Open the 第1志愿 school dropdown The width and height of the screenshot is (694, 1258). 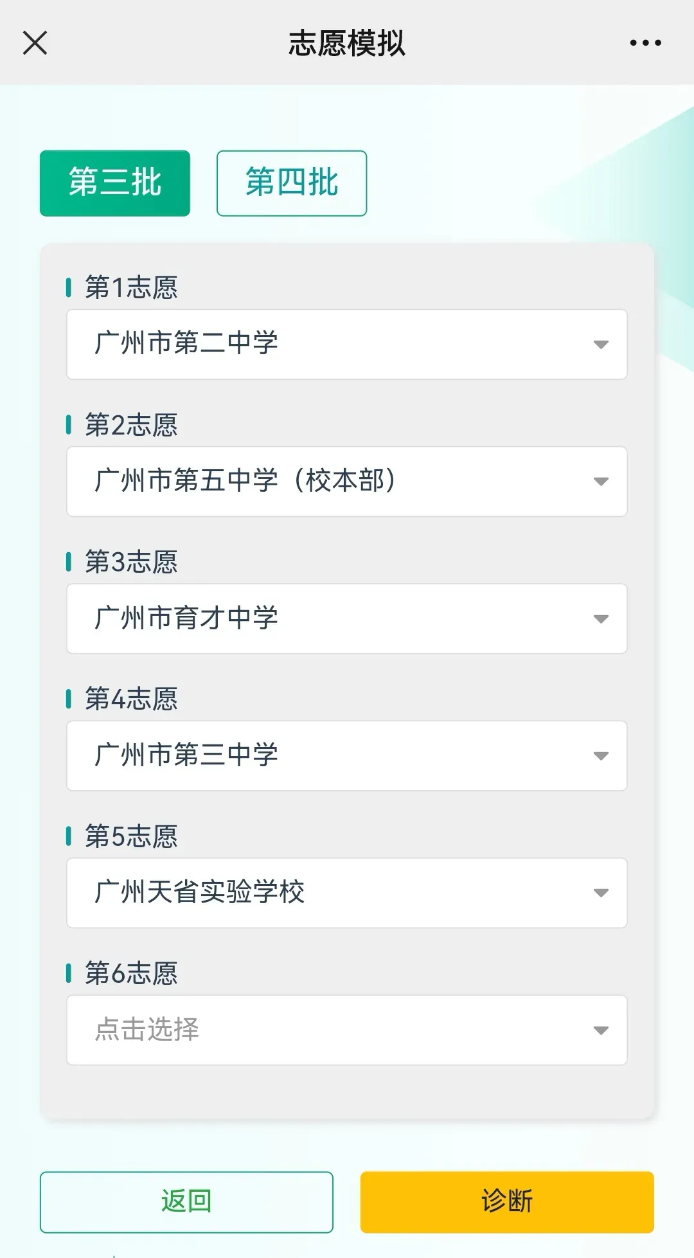[x=346, y=345]
